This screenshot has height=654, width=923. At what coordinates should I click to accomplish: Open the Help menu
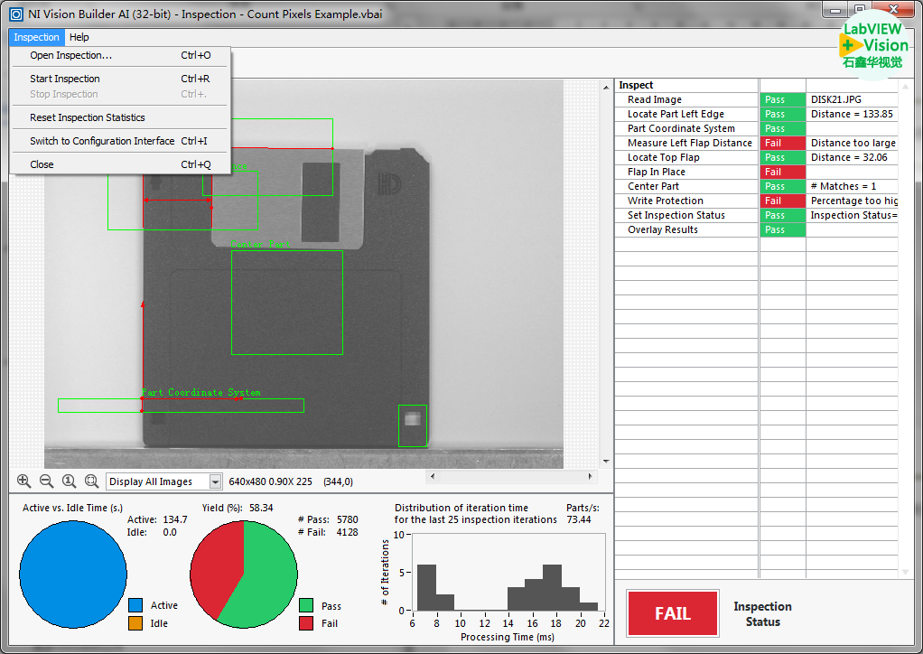point(79,37)
